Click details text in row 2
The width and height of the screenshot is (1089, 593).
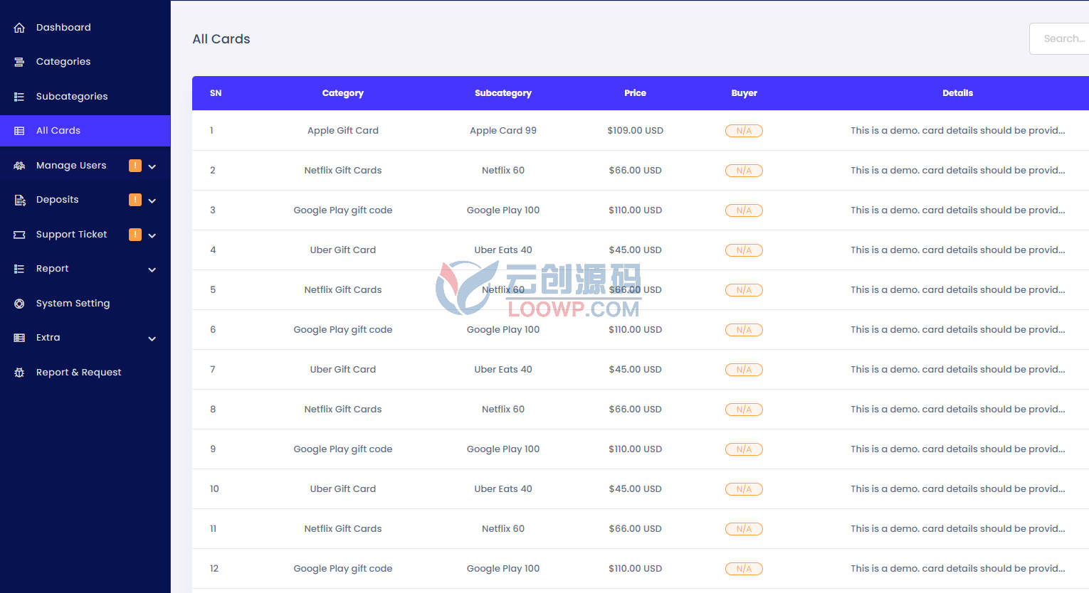tap(958, 170)
